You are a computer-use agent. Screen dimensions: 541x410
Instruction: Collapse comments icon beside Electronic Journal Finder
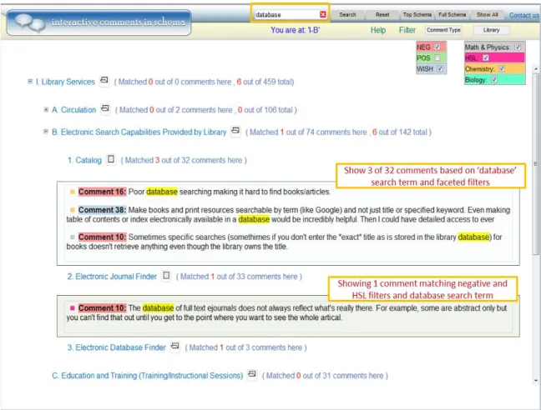tap(166, 276)
